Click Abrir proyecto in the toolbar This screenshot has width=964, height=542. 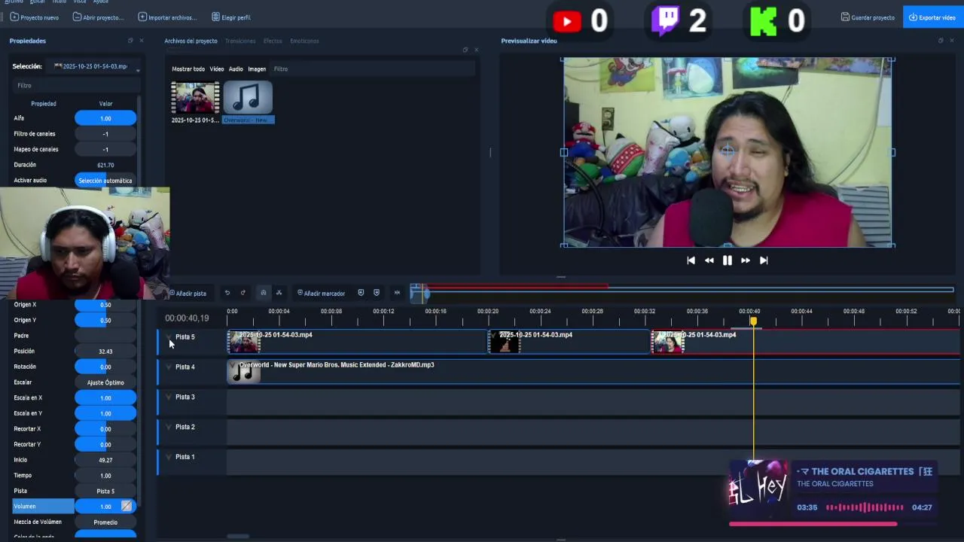click(x=98, y=17)
